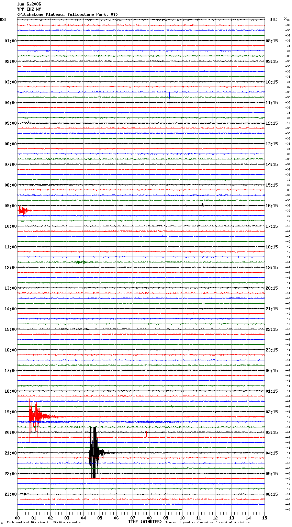This screenshot has height=527, width=292.
Task: Click the 06:15 UTC time label
Action: tap(272, 494)
